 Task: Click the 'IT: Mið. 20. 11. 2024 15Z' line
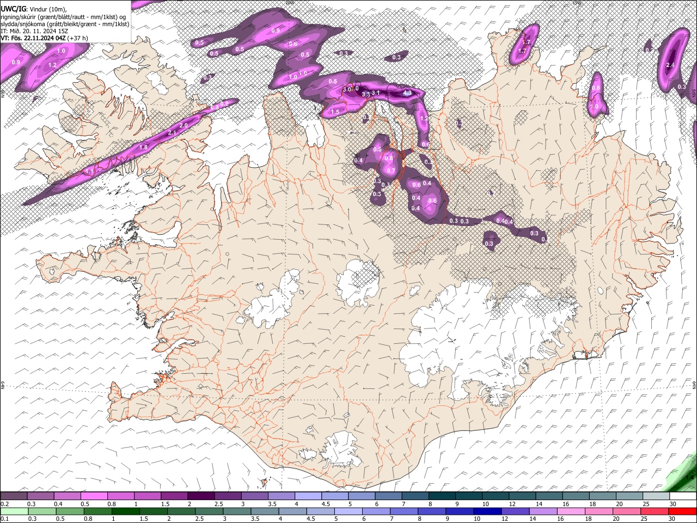click(x=34, y=31)
